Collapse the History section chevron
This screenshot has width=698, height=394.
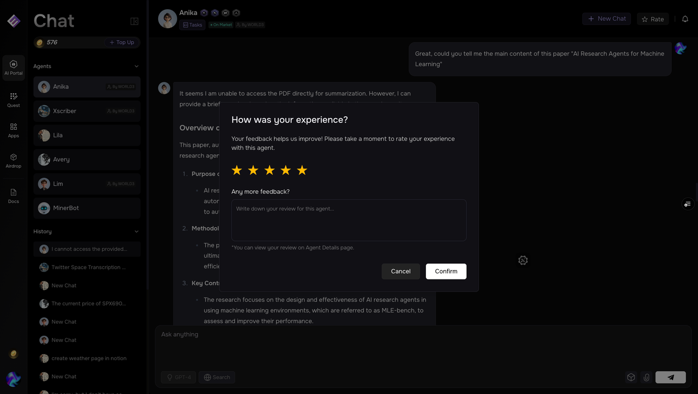coord(136,232)
